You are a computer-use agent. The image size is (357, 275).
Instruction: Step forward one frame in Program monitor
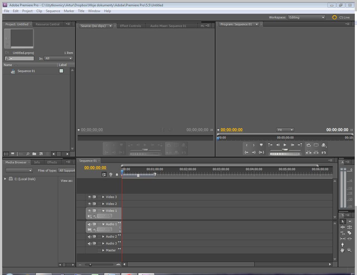(292, 145)
